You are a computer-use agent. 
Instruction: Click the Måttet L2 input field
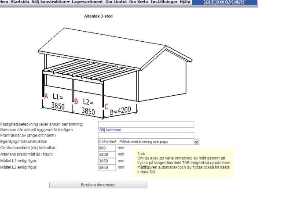click(107, 168)
